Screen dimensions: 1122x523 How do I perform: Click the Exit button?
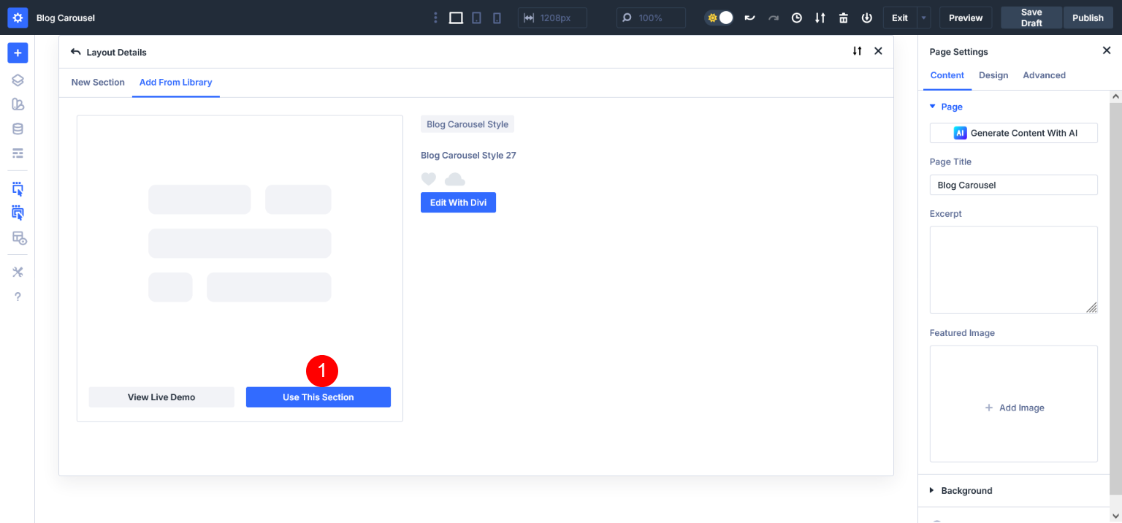pyautogui.click(x=900, y=18)
